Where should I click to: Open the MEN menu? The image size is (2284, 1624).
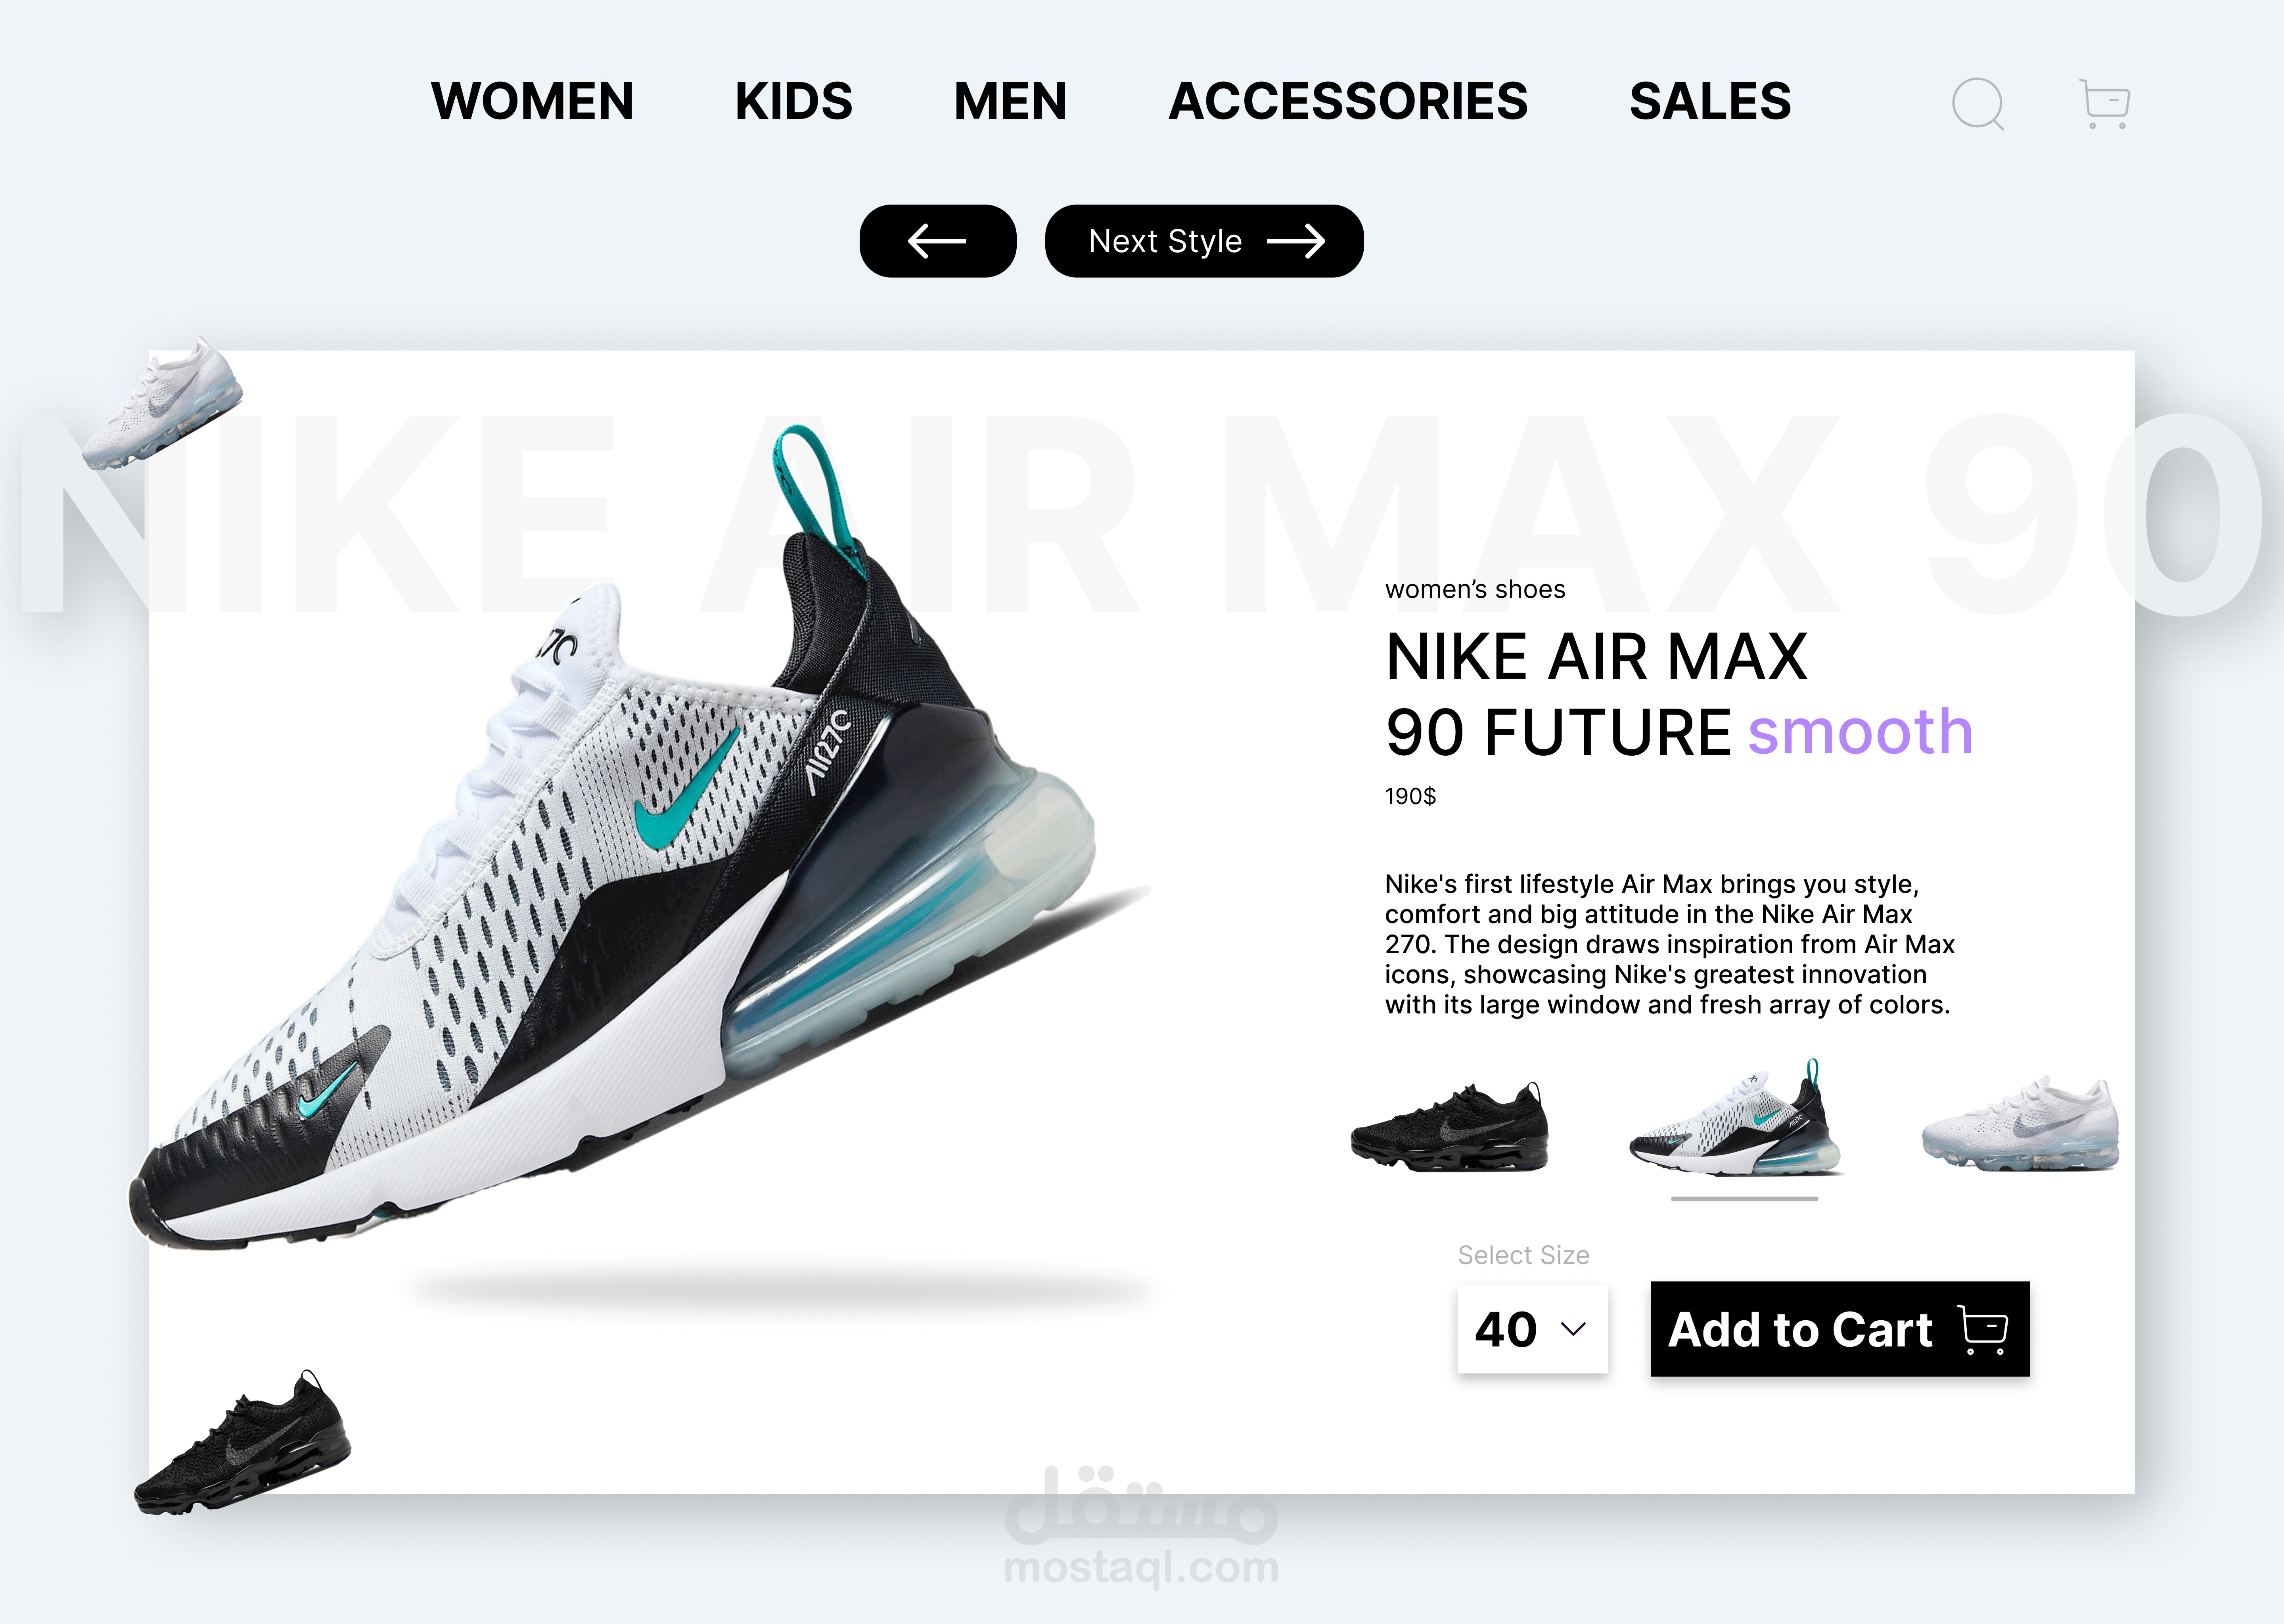coord(1010,102)
